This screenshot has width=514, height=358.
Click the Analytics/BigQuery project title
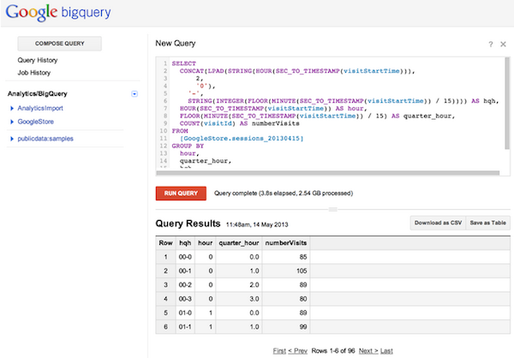[x=38, y=93]
